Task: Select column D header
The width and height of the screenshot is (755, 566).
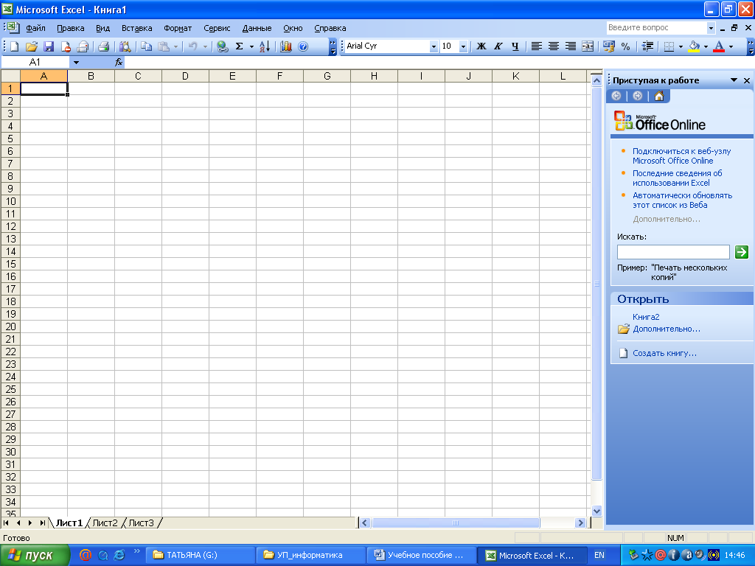Action: (185, 76)
